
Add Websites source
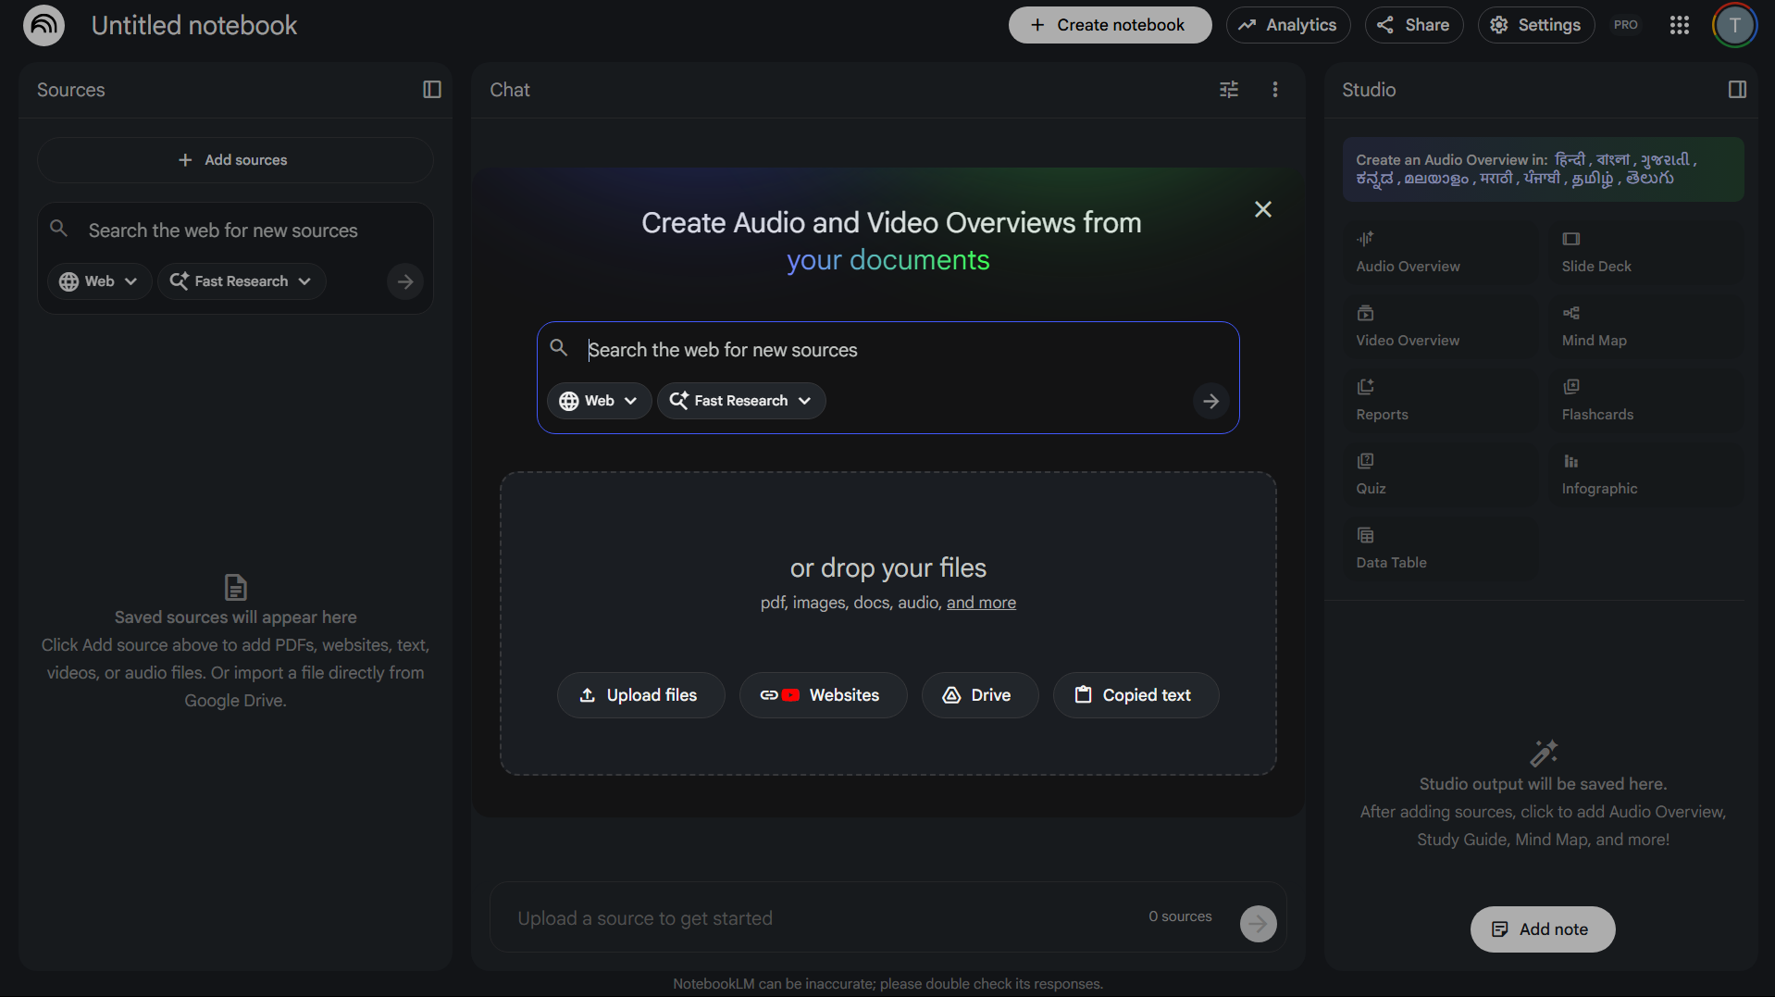coord(823,695)
